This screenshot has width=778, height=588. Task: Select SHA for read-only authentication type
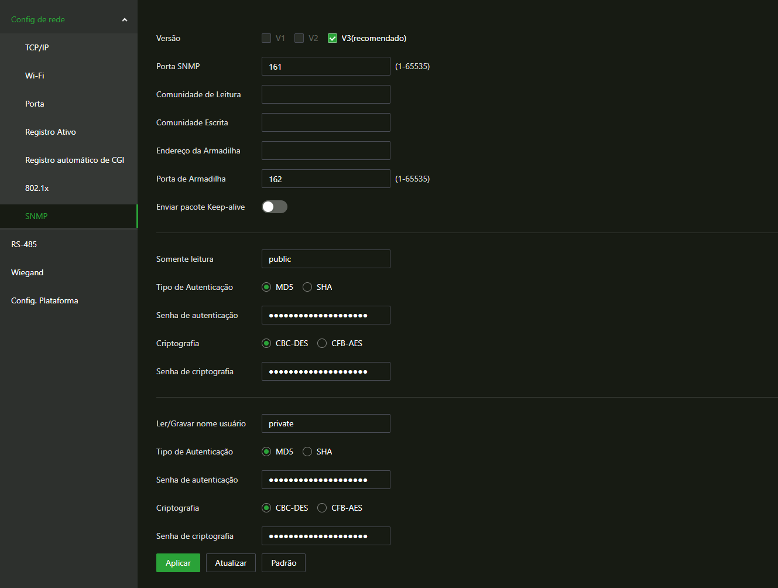pos(307,287)
